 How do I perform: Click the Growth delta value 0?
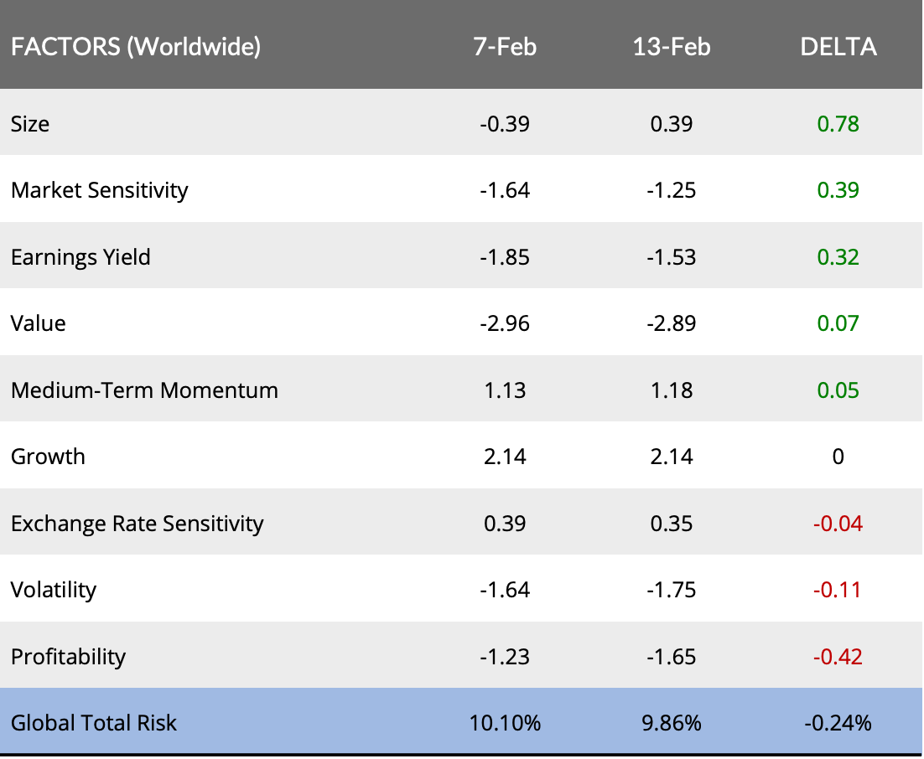click(x=838, y=457)
